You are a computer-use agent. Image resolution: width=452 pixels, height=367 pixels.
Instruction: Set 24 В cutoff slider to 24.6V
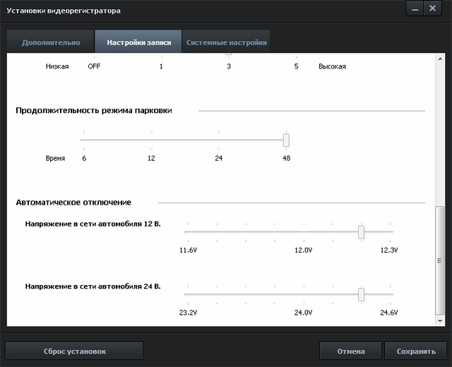(x=392, y=294)
